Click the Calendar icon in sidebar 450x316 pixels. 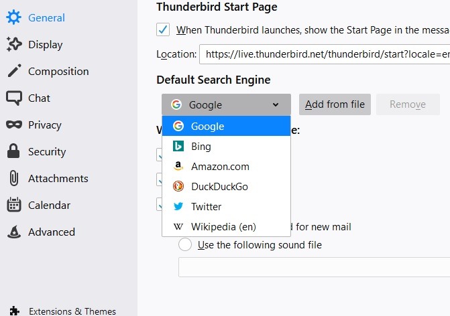click(14, 205)
